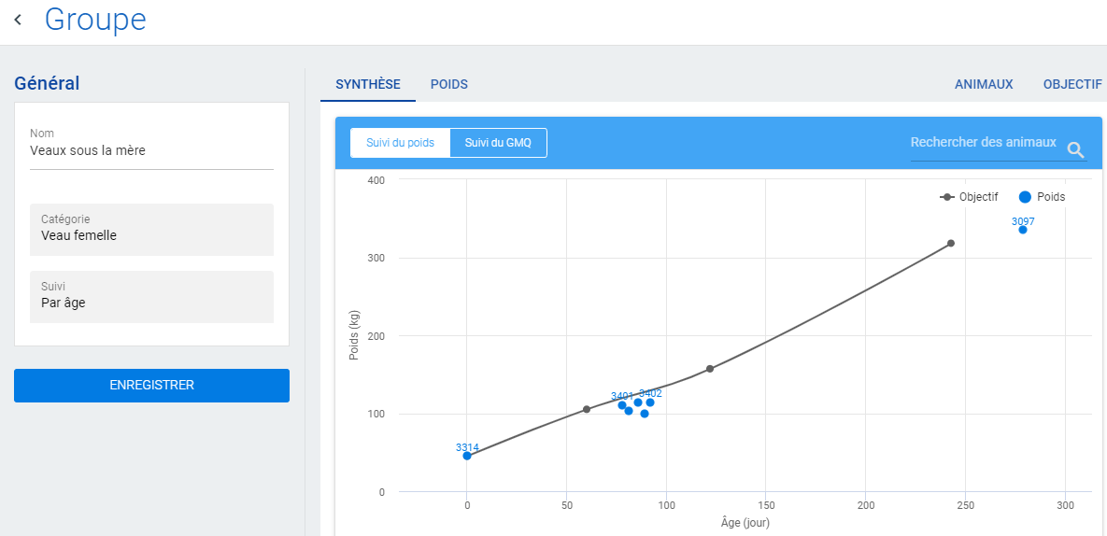Click the Groupe page title

(x=95, y=20)
